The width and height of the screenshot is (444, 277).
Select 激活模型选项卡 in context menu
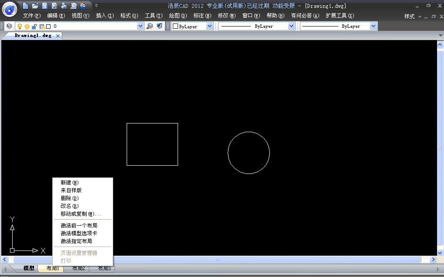79,234
